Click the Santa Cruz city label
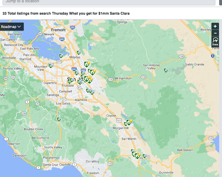The image size is (222, 177). tap(50, 165)
